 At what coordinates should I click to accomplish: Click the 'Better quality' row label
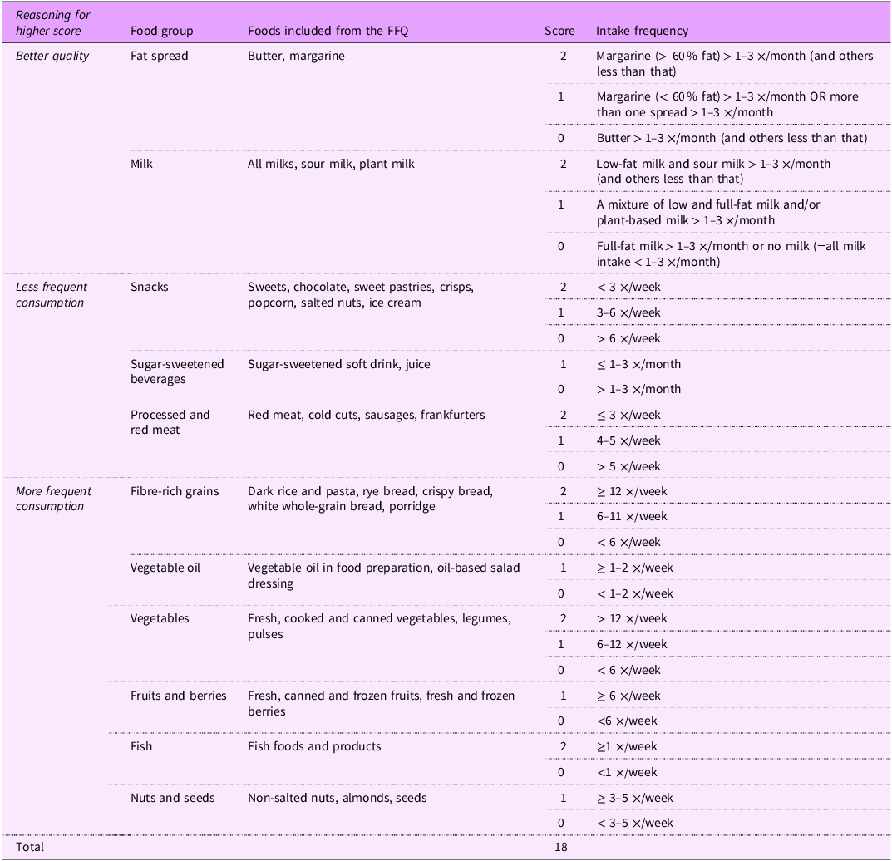pos(52,57)
